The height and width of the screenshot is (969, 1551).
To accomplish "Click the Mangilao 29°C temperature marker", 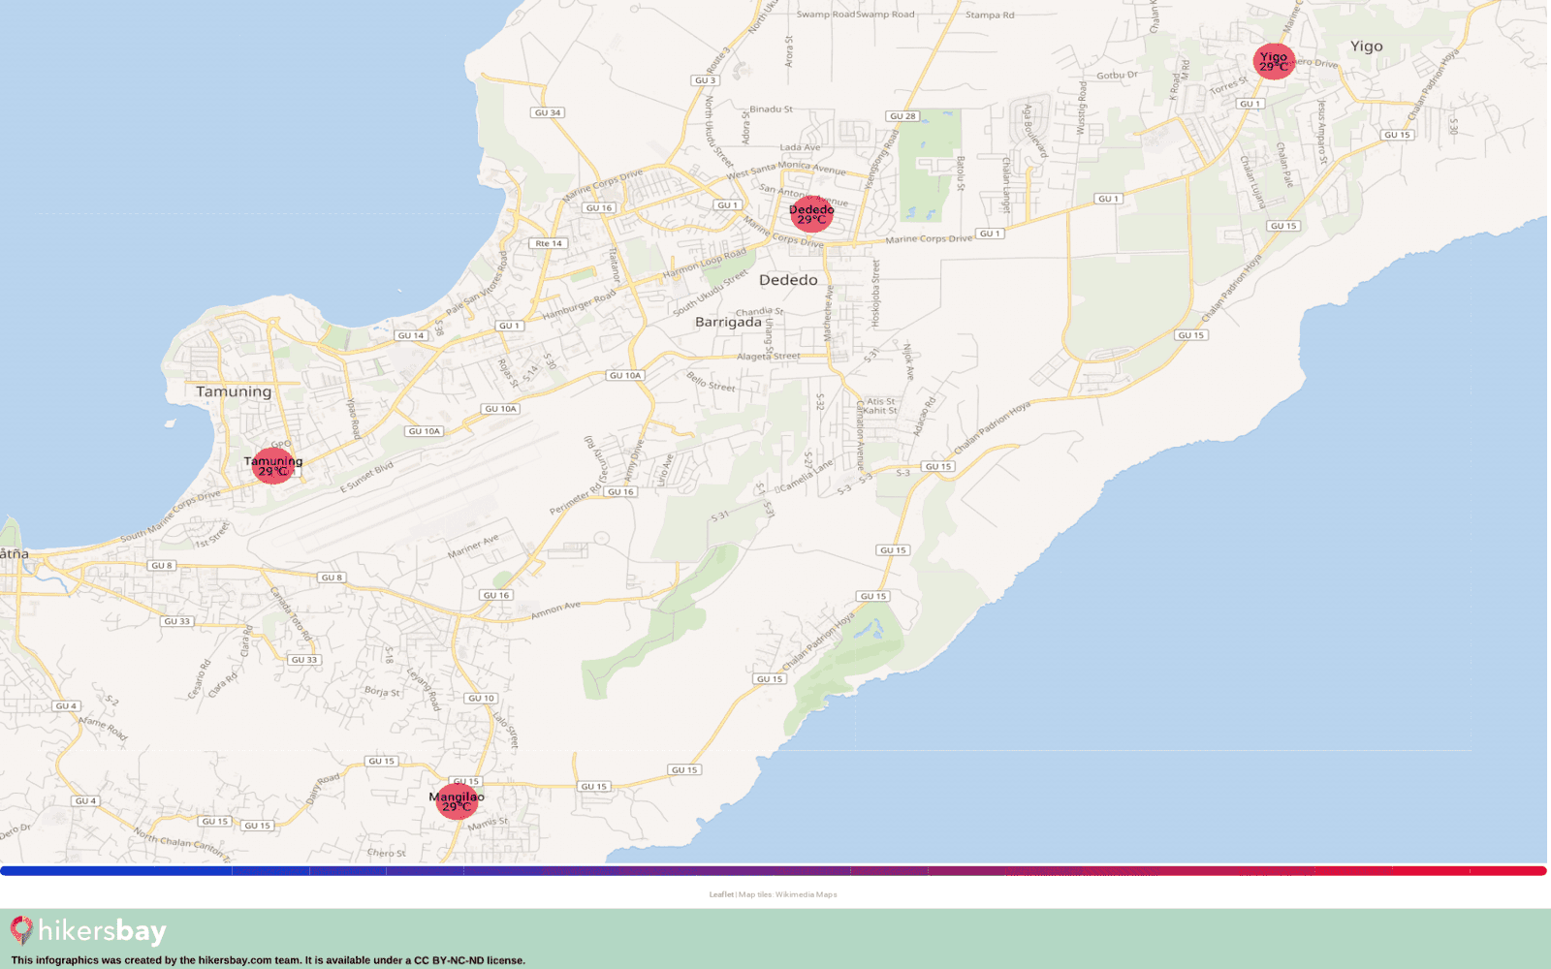I will 457,801.
